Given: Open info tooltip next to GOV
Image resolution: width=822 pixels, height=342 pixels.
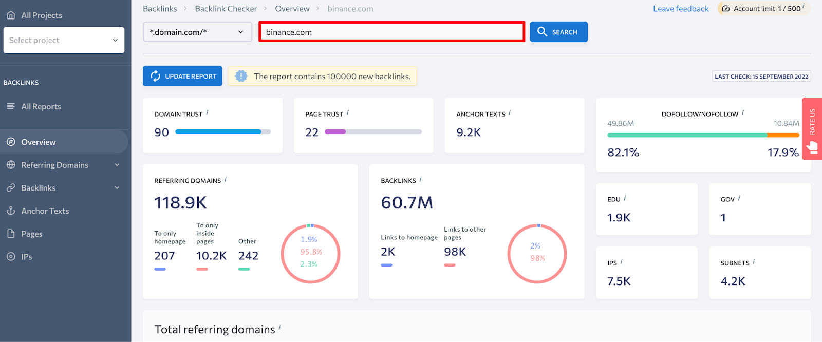Looking at the screenshot, I should [739, 198].
